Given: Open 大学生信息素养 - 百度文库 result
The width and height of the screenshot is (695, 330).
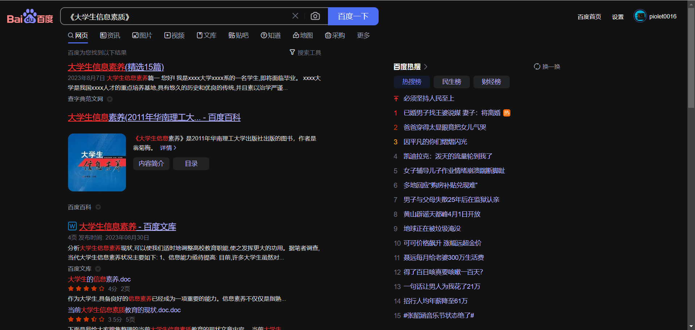Looking at the screenshot, I should point(127,227).
